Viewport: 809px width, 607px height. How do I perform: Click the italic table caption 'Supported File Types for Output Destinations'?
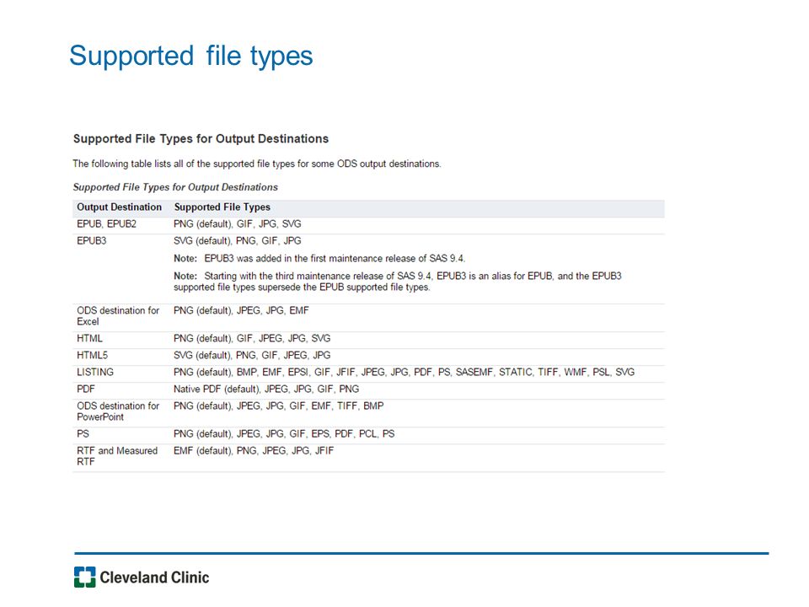tap(175, 187)
